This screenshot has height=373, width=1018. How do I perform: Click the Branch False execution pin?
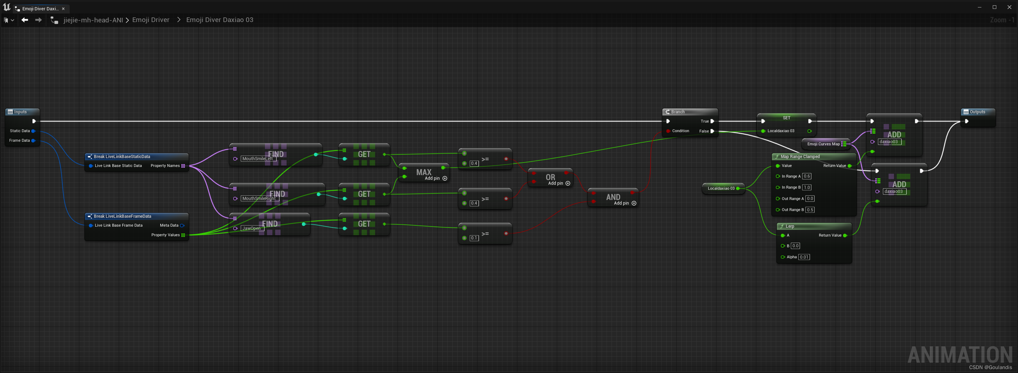[712, 131]
